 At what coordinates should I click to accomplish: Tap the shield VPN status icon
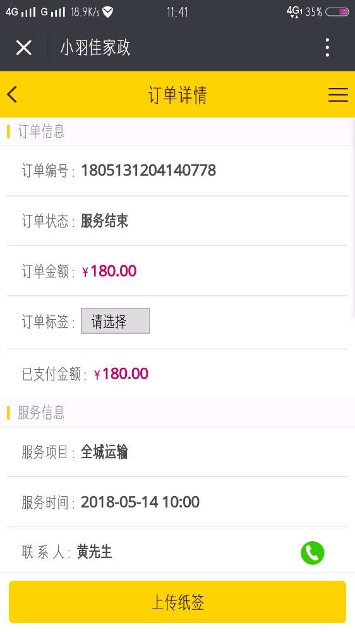(x=107, y=12)
